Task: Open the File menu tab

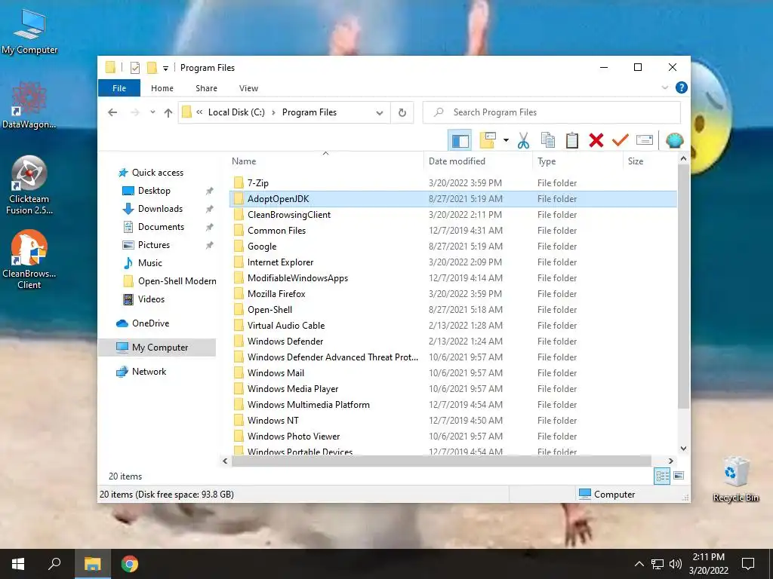Action: pyautogui.click(x=119, y=88)
